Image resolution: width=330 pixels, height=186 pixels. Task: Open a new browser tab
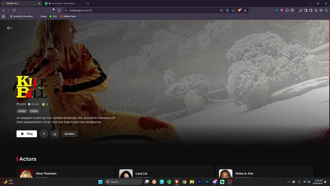88,3
